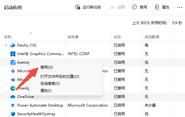The width and height of the screenshot is (185, 117).
Task: Sort by the 启动影响 column header
Action: point(152,37)
